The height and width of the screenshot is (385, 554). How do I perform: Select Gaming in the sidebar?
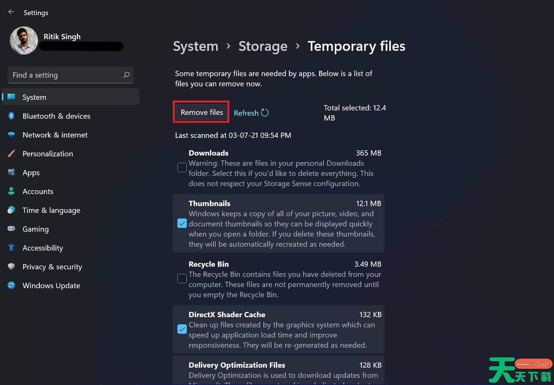[71, 229]
